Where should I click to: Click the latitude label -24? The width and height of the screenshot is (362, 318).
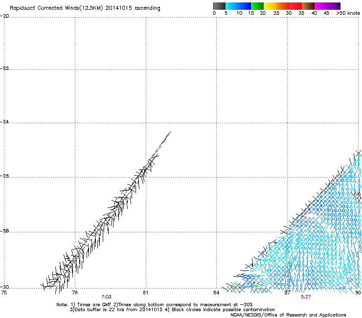(x=4, y=121)
